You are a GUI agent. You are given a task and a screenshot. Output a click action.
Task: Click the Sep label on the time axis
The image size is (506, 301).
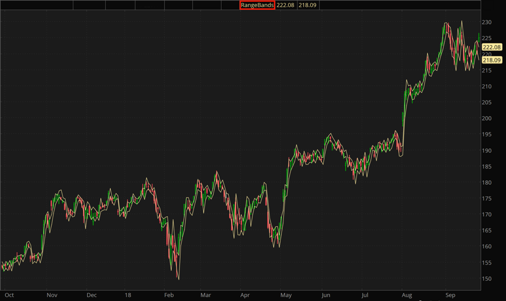(x=450, y=294)
